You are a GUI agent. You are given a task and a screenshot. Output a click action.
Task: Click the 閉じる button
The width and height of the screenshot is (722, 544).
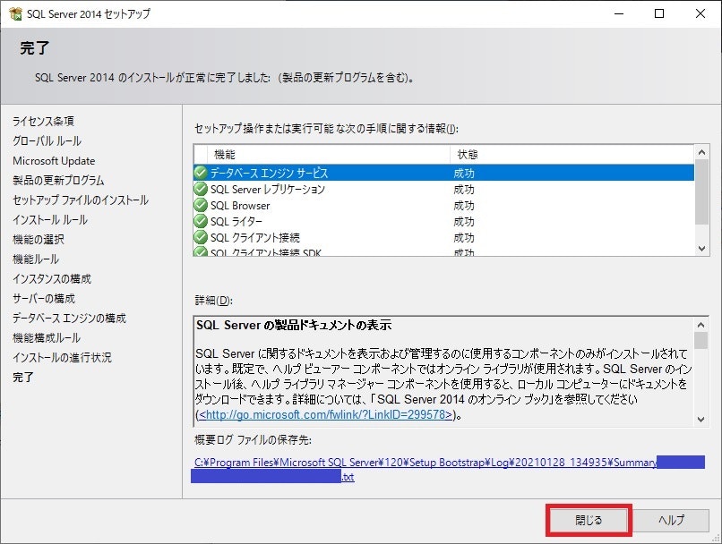click(x=589, y=520)
